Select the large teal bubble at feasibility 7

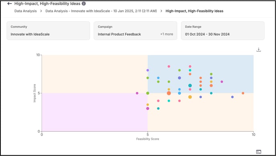[190, 85]
